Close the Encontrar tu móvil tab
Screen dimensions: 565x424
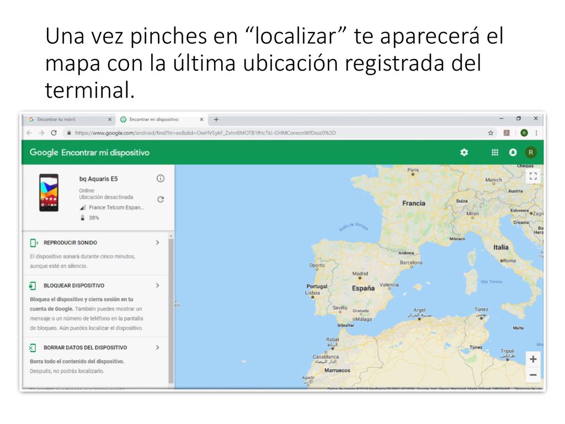[110, 119]
